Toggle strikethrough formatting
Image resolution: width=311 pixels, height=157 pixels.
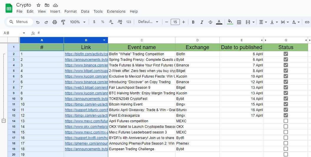point(210,22)
